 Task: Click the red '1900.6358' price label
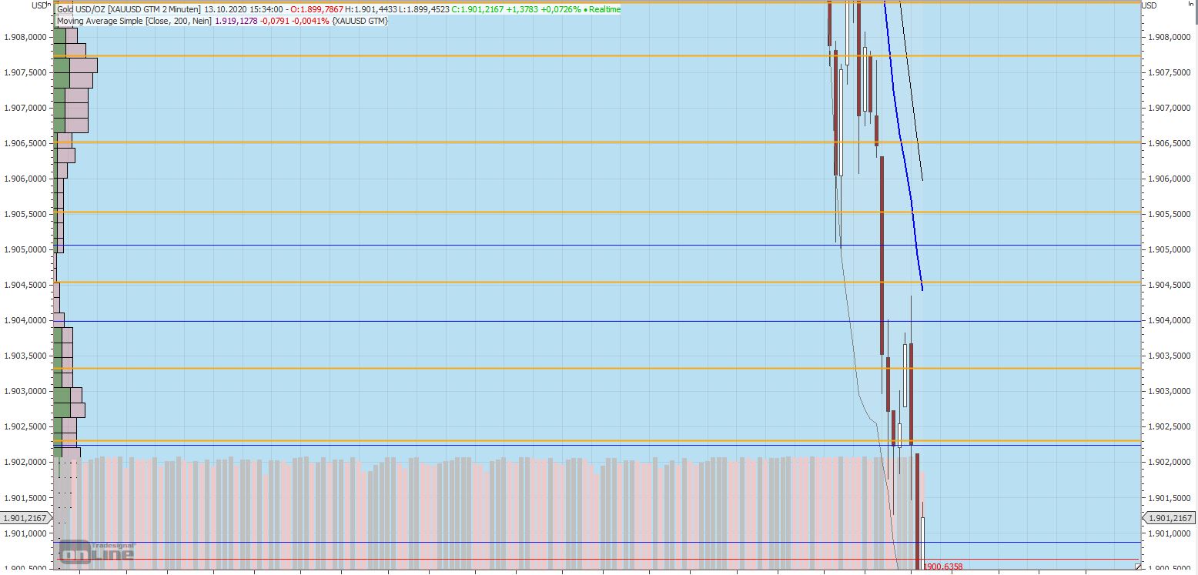pos(943,567)
